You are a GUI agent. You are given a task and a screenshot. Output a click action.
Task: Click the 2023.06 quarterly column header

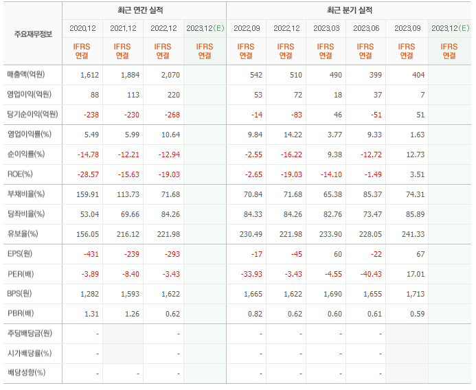pyautogui.click(x=366, y=29)
